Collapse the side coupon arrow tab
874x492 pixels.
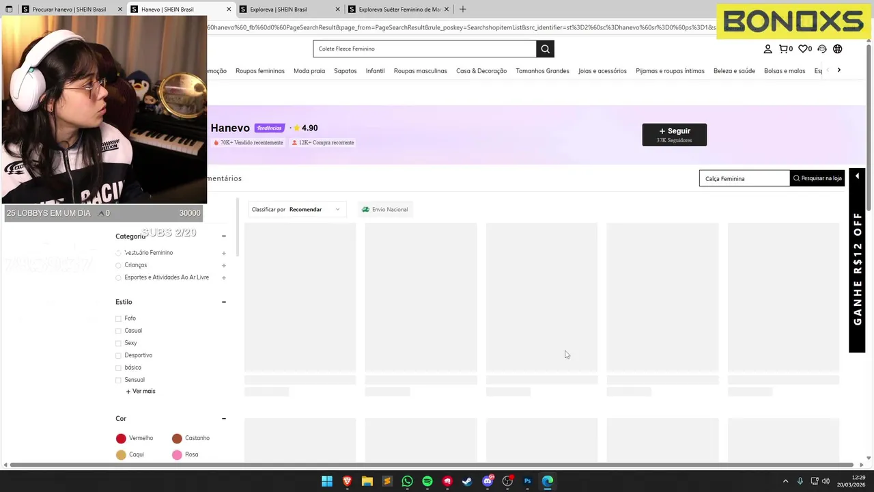tap(857, 176)
